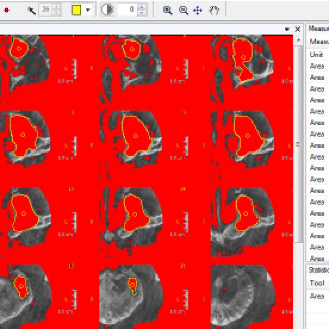Decrease the tool size with down arrow

pos(56,13)
